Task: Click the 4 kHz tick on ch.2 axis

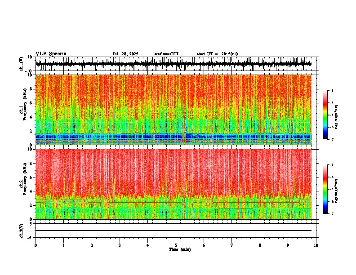Action: click(x=31, y=191)
